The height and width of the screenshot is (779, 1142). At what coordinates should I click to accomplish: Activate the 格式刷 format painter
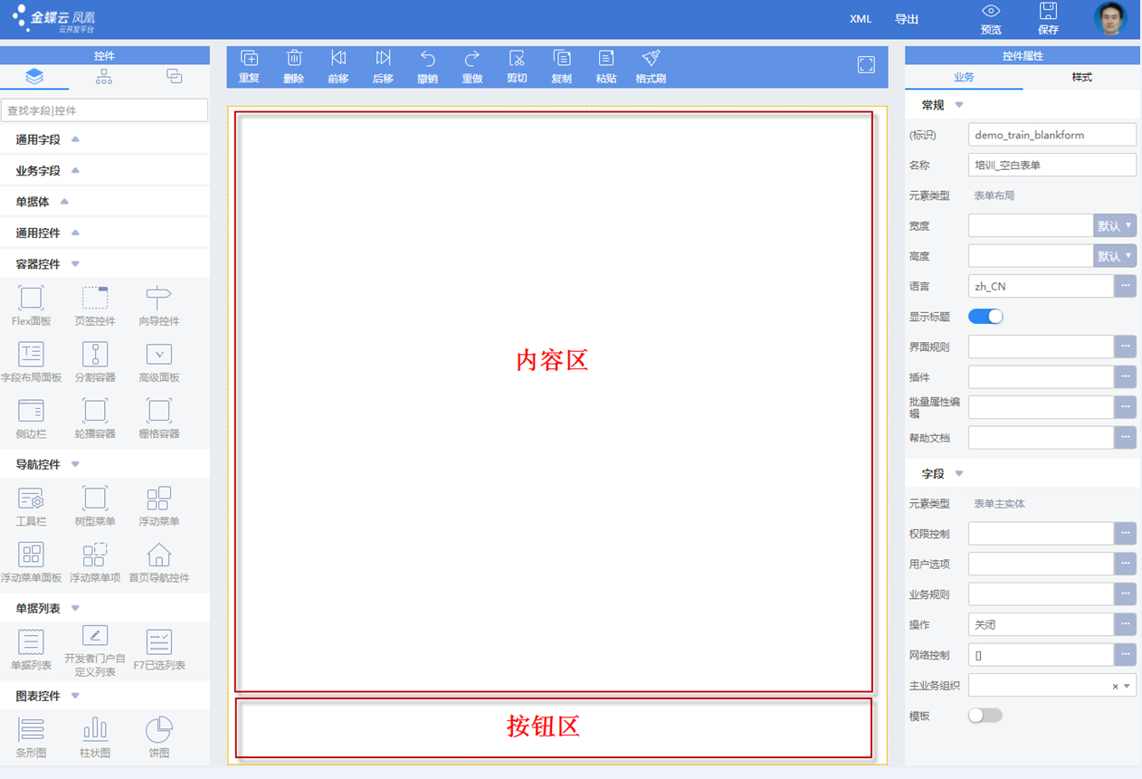(x=651, y=59)
